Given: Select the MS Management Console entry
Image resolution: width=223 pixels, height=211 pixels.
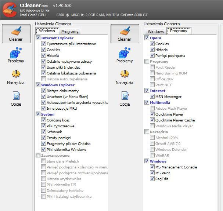Looking at the screenshot, I should 176,167.
